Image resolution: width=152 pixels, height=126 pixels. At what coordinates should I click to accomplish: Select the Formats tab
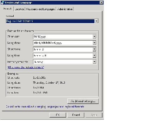coord(7,9)
